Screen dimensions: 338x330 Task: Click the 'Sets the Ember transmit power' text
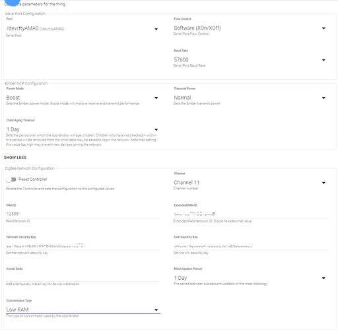197,104
